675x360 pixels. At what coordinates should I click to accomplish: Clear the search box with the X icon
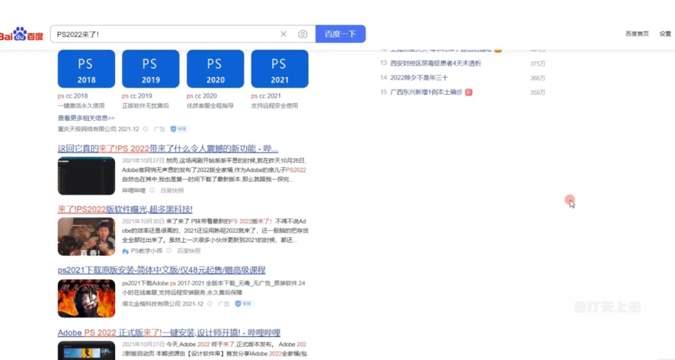tap(283, 34)
